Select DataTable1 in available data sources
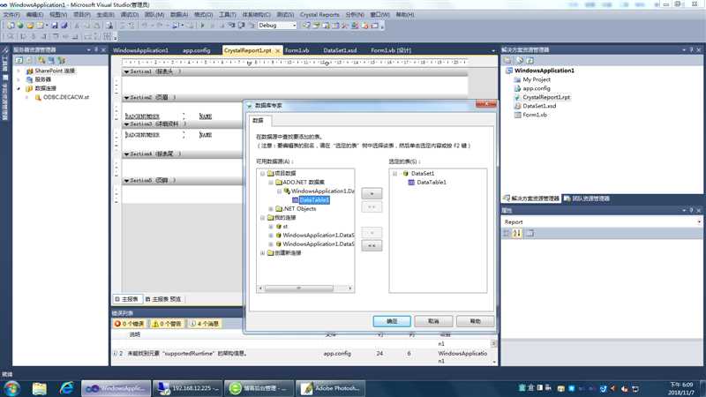 314,200
